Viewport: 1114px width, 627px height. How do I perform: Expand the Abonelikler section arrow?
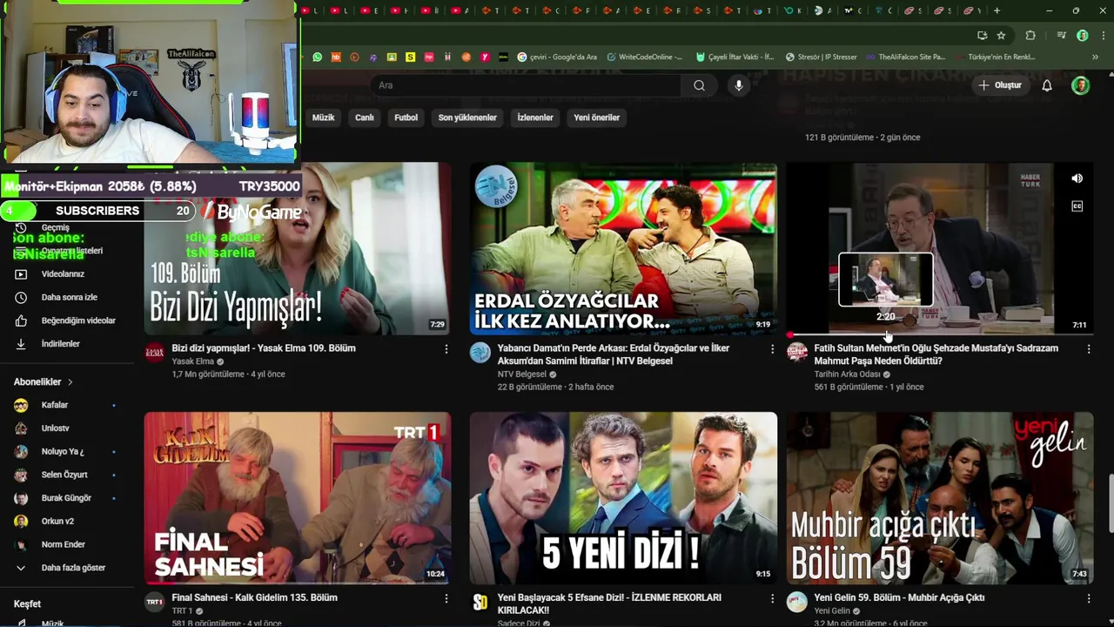tap(70, 382)
